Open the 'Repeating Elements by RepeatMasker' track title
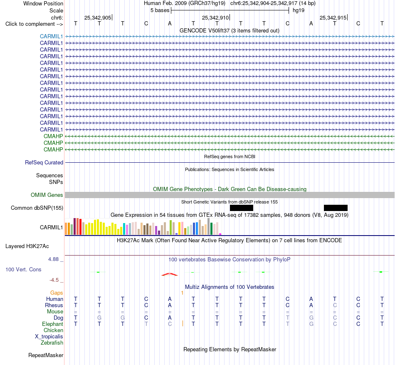This screenshot has height=365, width=395. (x=230, y=350)
